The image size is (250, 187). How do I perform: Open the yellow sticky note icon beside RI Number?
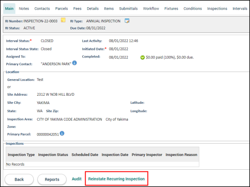(x=63, y=20)
